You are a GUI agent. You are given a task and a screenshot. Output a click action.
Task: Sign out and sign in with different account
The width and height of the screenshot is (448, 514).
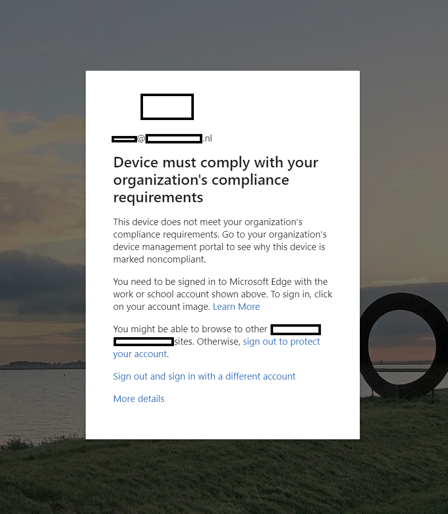(x=204, y=377)
